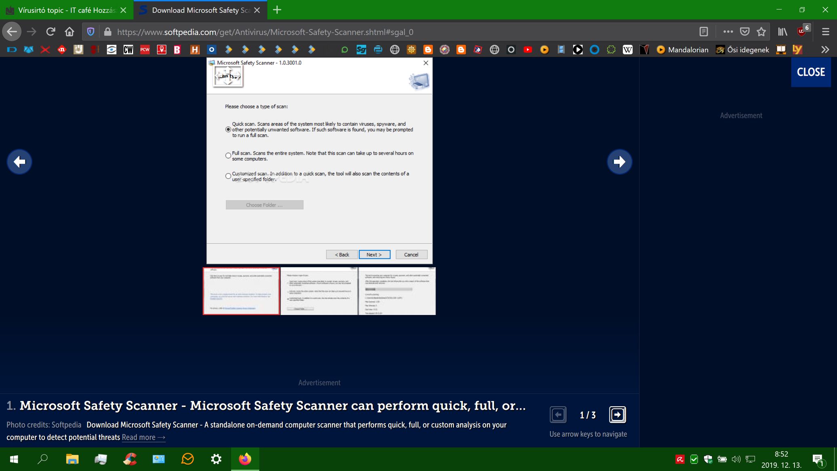
Task: Open the orange H bookmark icon
Action: pyautogui.click(x=195, y=50)
